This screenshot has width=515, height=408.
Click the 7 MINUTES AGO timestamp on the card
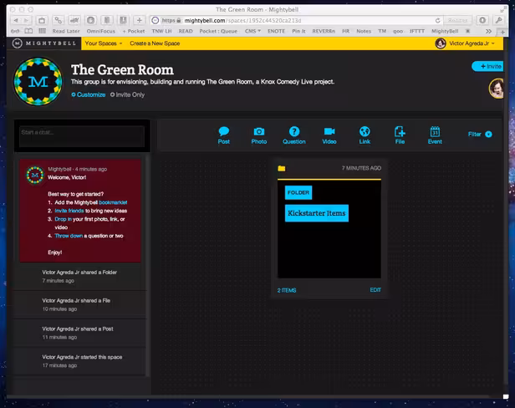(361, 168)
